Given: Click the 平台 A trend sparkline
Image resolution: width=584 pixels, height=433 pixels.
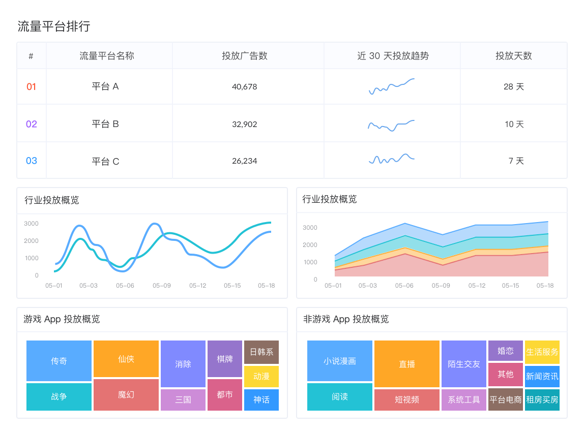Looking at the screenshot, I should (x=392, y=86).
